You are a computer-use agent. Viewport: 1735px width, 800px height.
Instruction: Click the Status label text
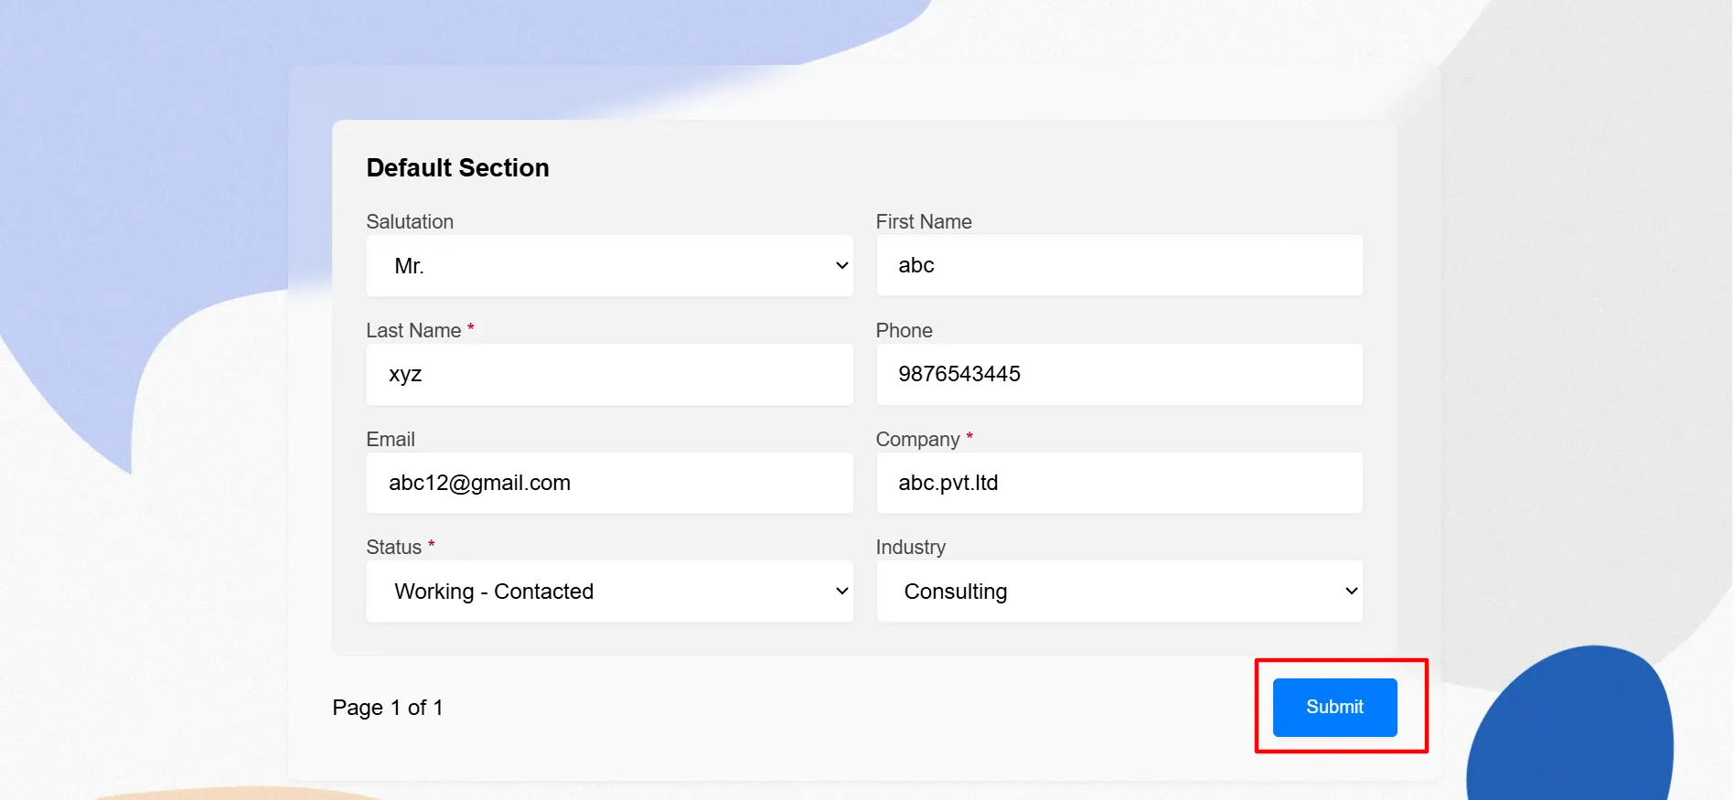pos(393,548)
